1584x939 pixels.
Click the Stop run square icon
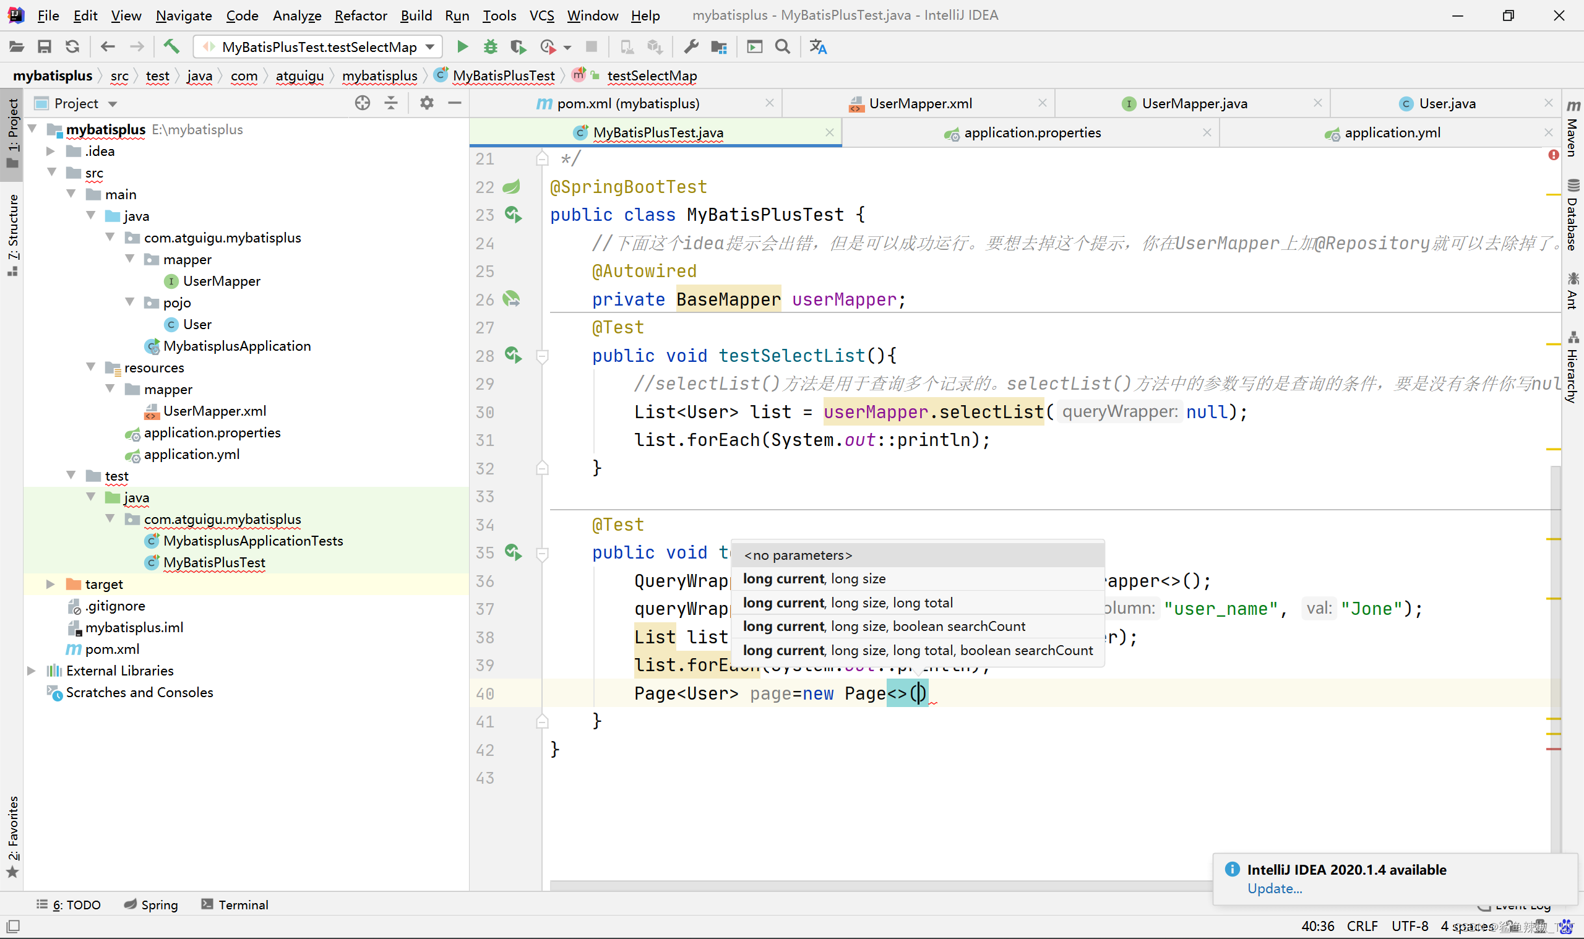592,47
